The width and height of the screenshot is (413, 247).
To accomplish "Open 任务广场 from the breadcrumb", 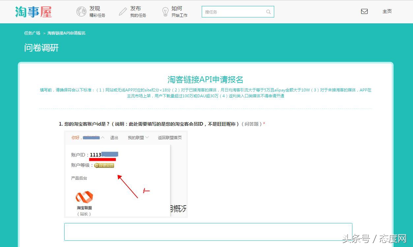I will coord(32,33).
